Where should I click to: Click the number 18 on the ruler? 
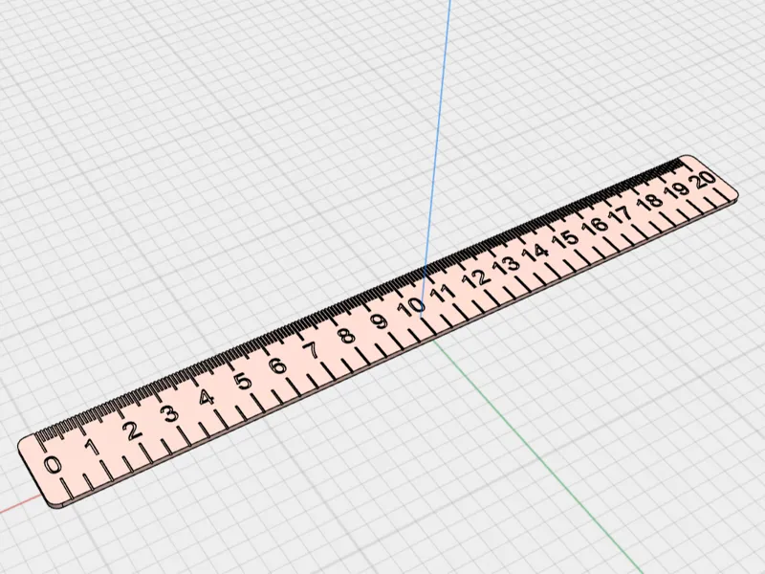coord(651,201)
